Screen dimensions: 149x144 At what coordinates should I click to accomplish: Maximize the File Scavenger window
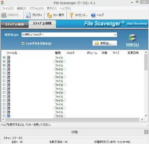coord(137,2)
